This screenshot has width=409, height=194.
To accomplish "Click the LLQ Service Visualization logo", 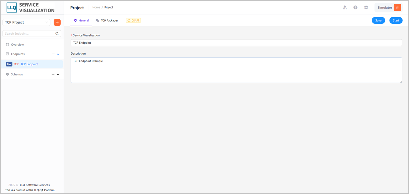I will pyautogui.click(x=31, y=7).
